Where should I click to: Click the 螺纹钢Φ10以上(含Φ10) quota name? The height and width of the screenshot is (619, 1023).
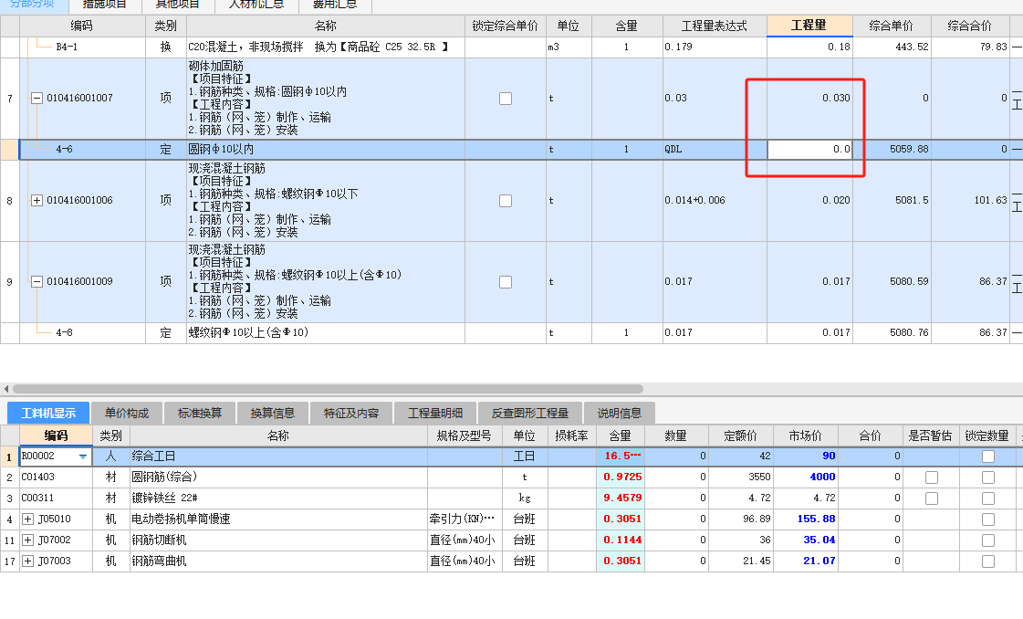coord(248,332)
